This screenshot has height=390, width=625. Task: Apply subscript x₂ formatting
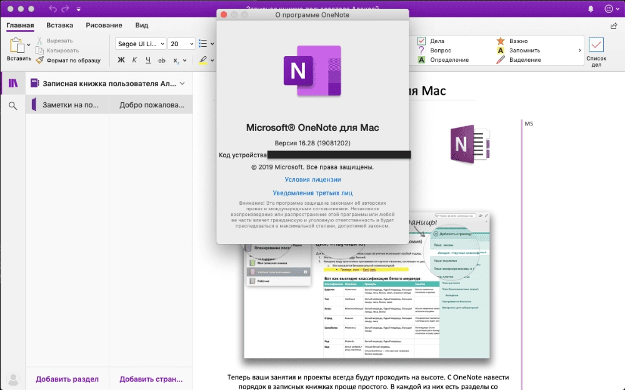coord(176,61)
